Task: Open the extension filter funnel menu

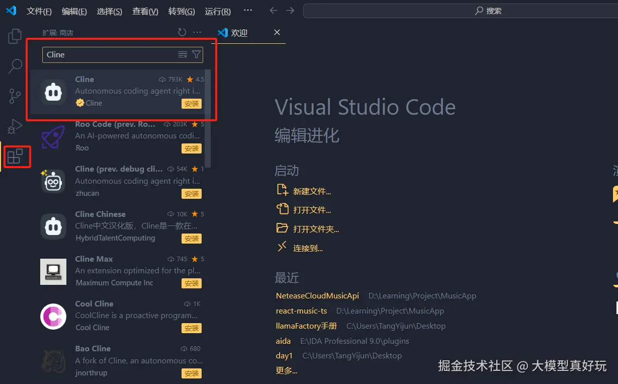Action: coord(197,54)
